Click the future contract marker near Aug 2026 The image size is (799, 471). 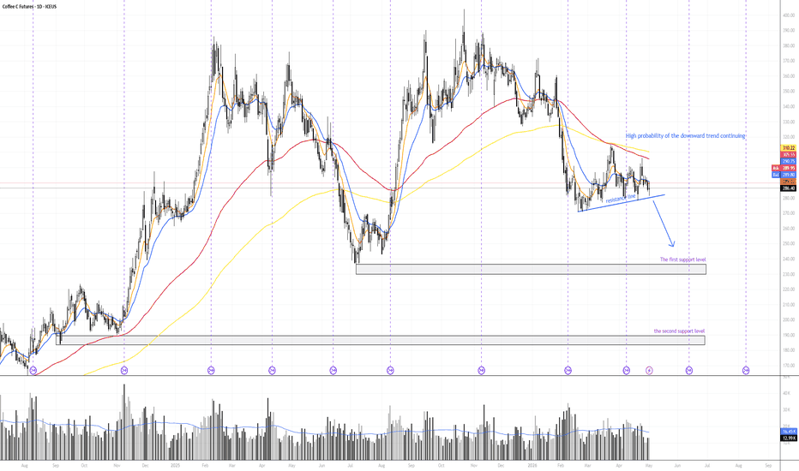click(x=746, y=370)
